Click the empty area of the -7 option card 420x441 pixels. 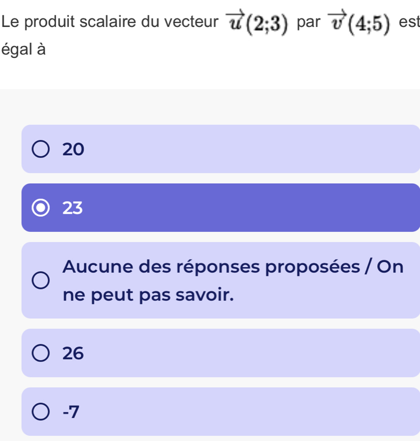tap(255, 411)
